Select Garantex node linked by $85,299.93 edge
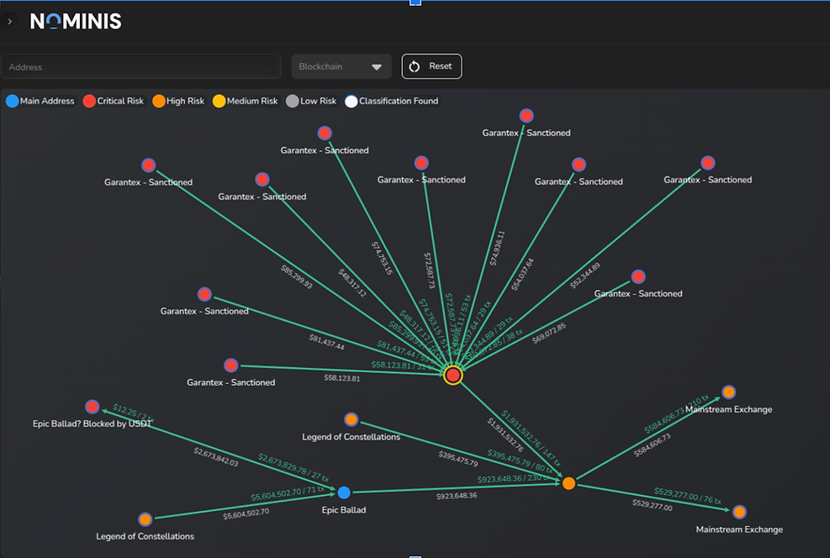The height and width of the screenshot is (558, 830). [x=148, y=165]
